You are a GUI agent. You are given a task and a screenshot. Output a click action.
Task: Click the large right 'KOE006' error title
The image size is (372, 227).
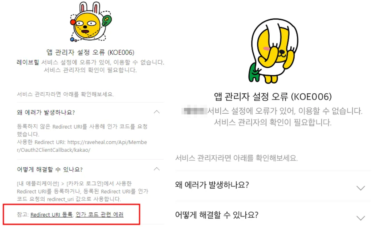pos(273,97)
